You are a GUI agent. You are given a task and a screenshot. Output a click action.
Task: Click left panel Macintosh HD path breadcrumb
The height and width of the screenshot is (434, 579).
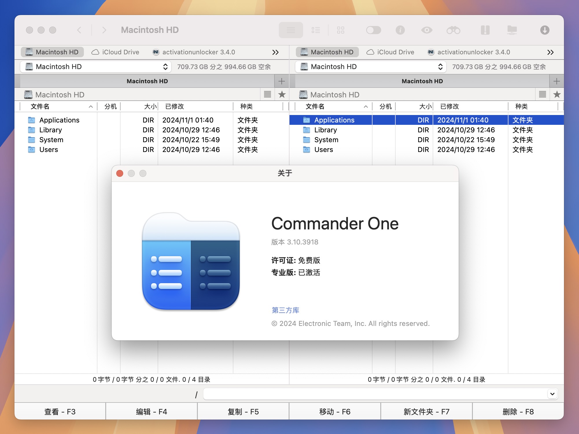(x=54, y=95)
